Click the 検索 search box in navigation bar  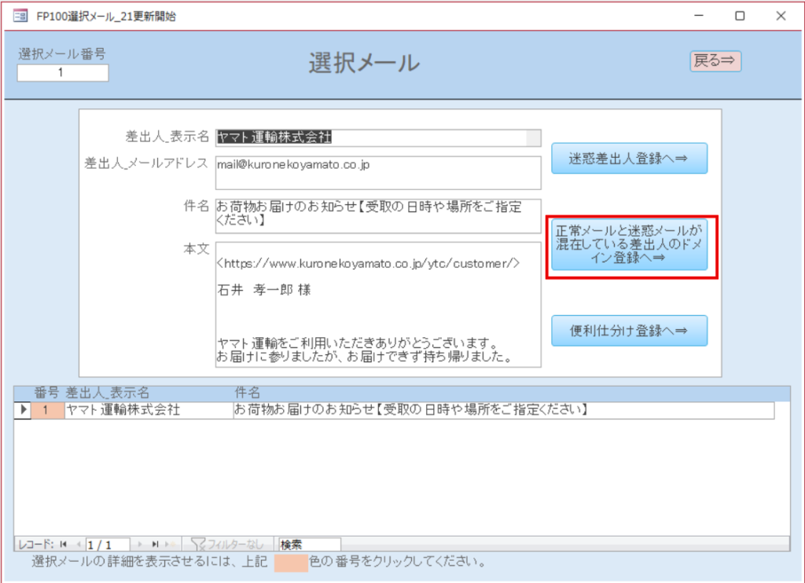click(309, 544)
